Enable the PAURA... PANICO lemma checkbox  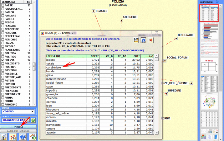[x=3, y=12]
